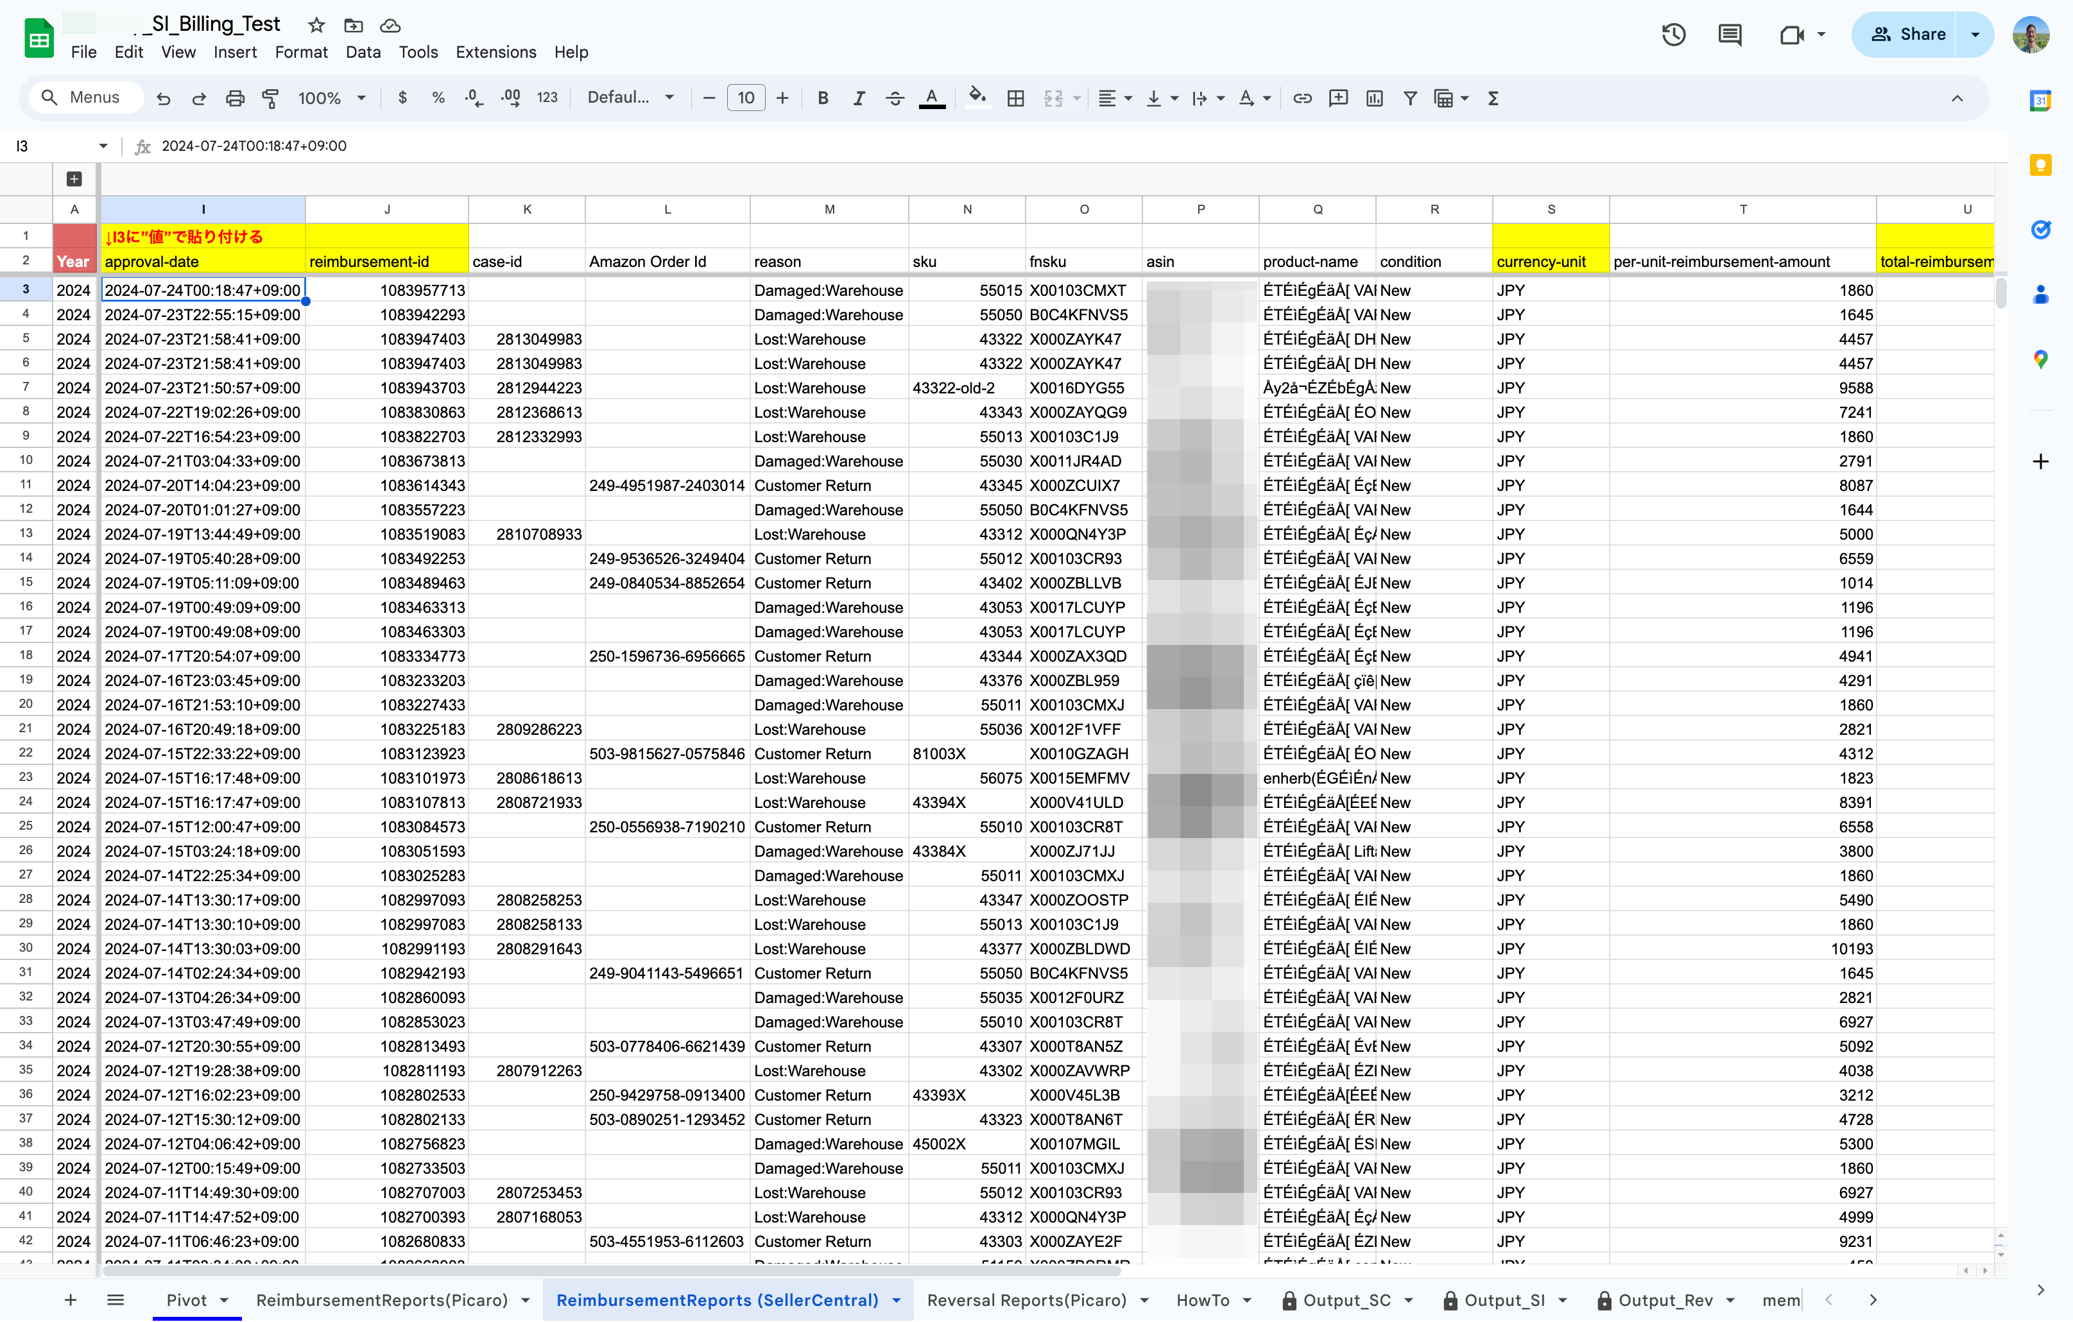Switch to the HowTo sheet tab
Image resolution: width=2073 pixels, height=1322 pixels.
(x=1203, y=1300)
